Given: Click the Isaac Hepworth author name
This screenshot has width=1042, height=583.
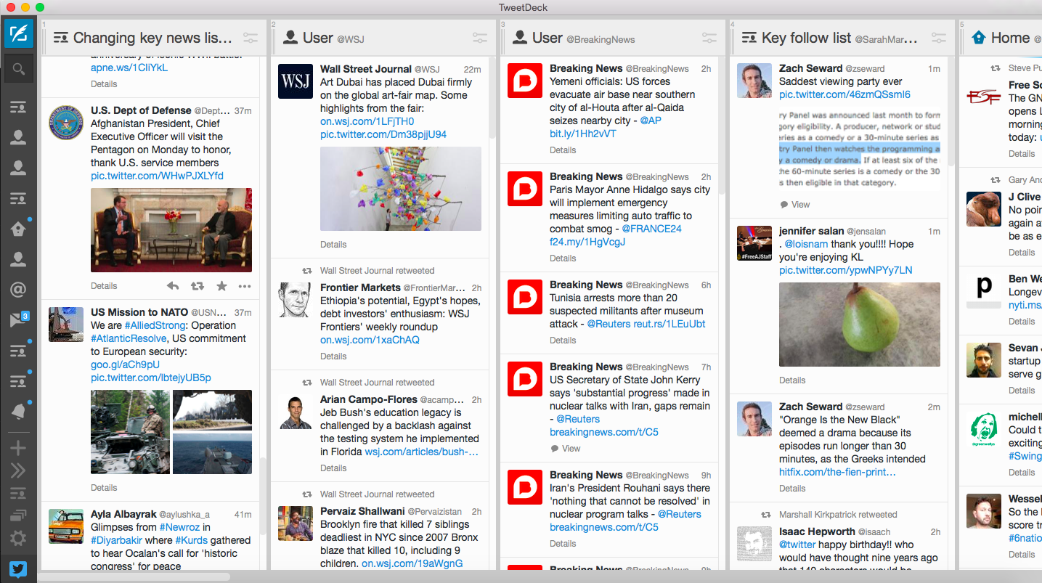Looking at the screenshot, I should (x=817, y=531).
